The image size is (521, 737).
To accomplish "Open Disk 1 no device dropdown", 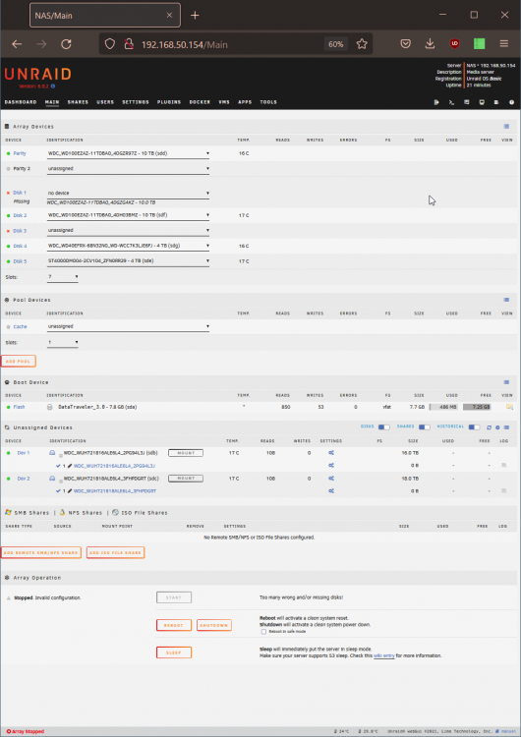I will click(x=128, y=194).
